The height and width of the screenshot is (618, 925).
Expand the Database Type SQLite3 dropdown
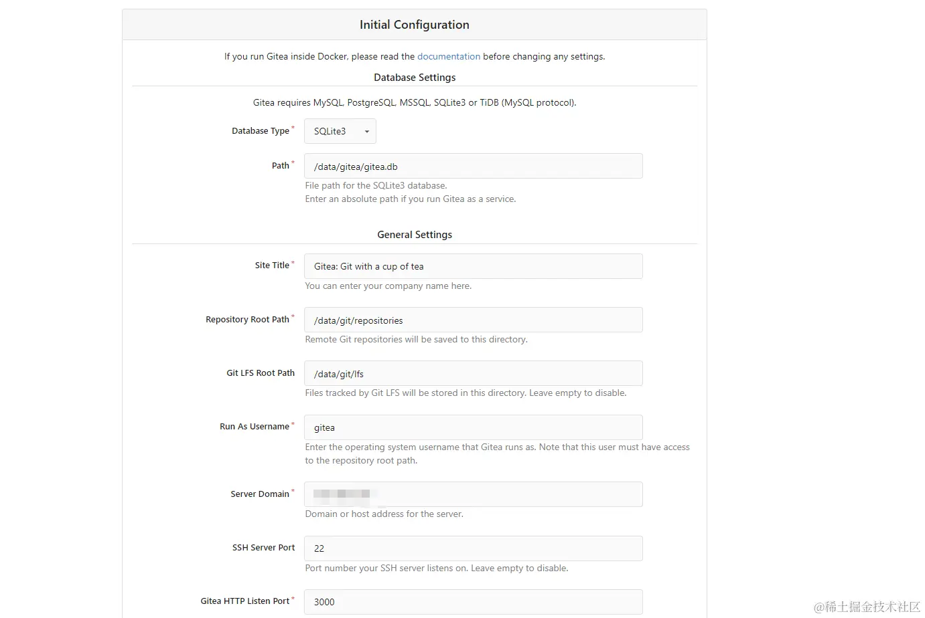340,131
